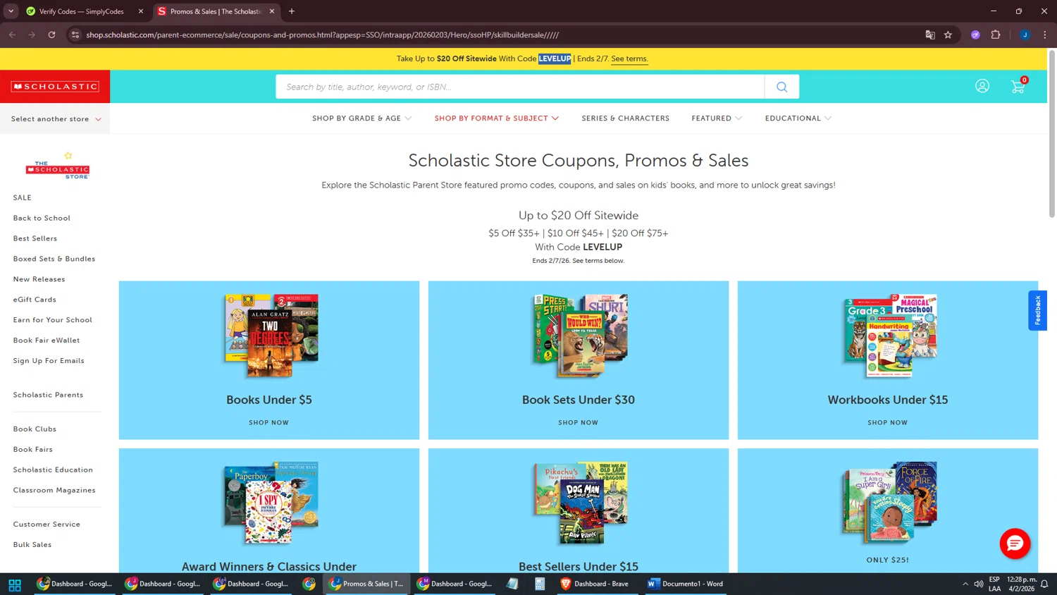Expand the Select another store dropdown

click(56, 119)
